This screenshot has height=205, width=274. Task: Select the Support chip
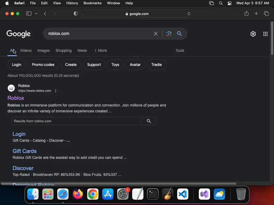pyautogui.click(x=94, y=65)
